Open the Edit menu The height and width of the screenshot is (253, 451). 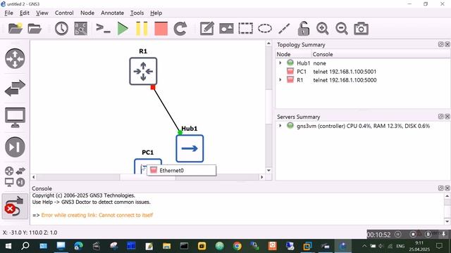click(x=25, y=13)
